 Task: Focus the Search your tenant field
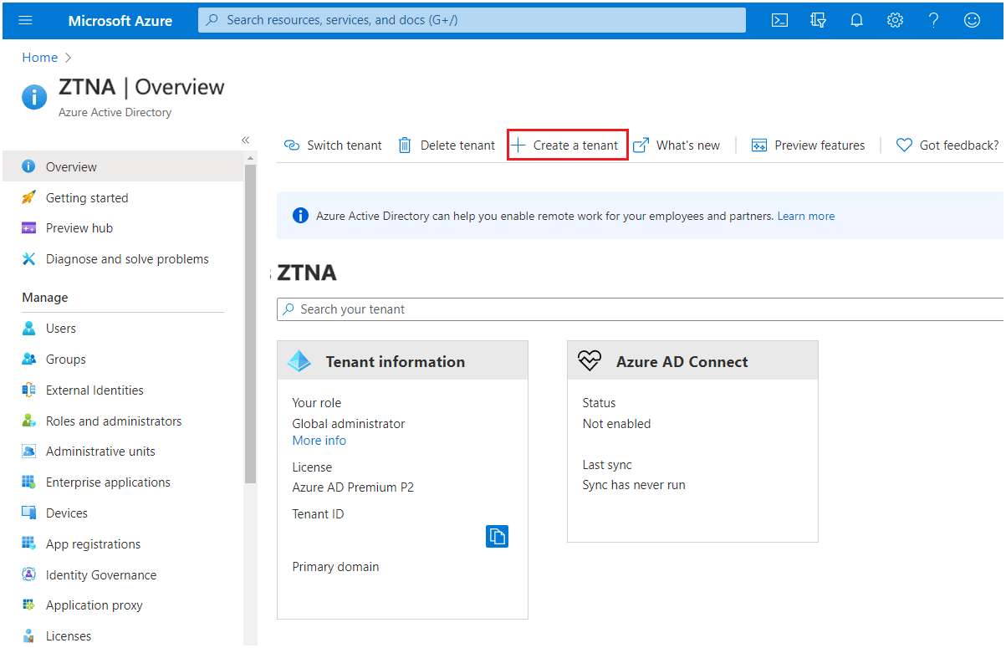(x=640, y=309)
